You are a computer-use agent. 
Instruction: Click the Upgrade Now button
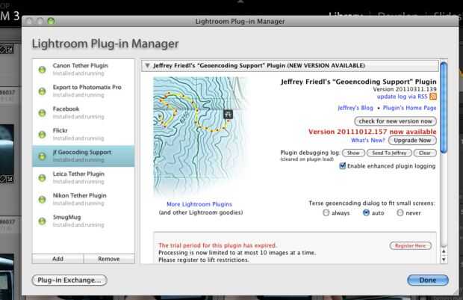point(412,140)
